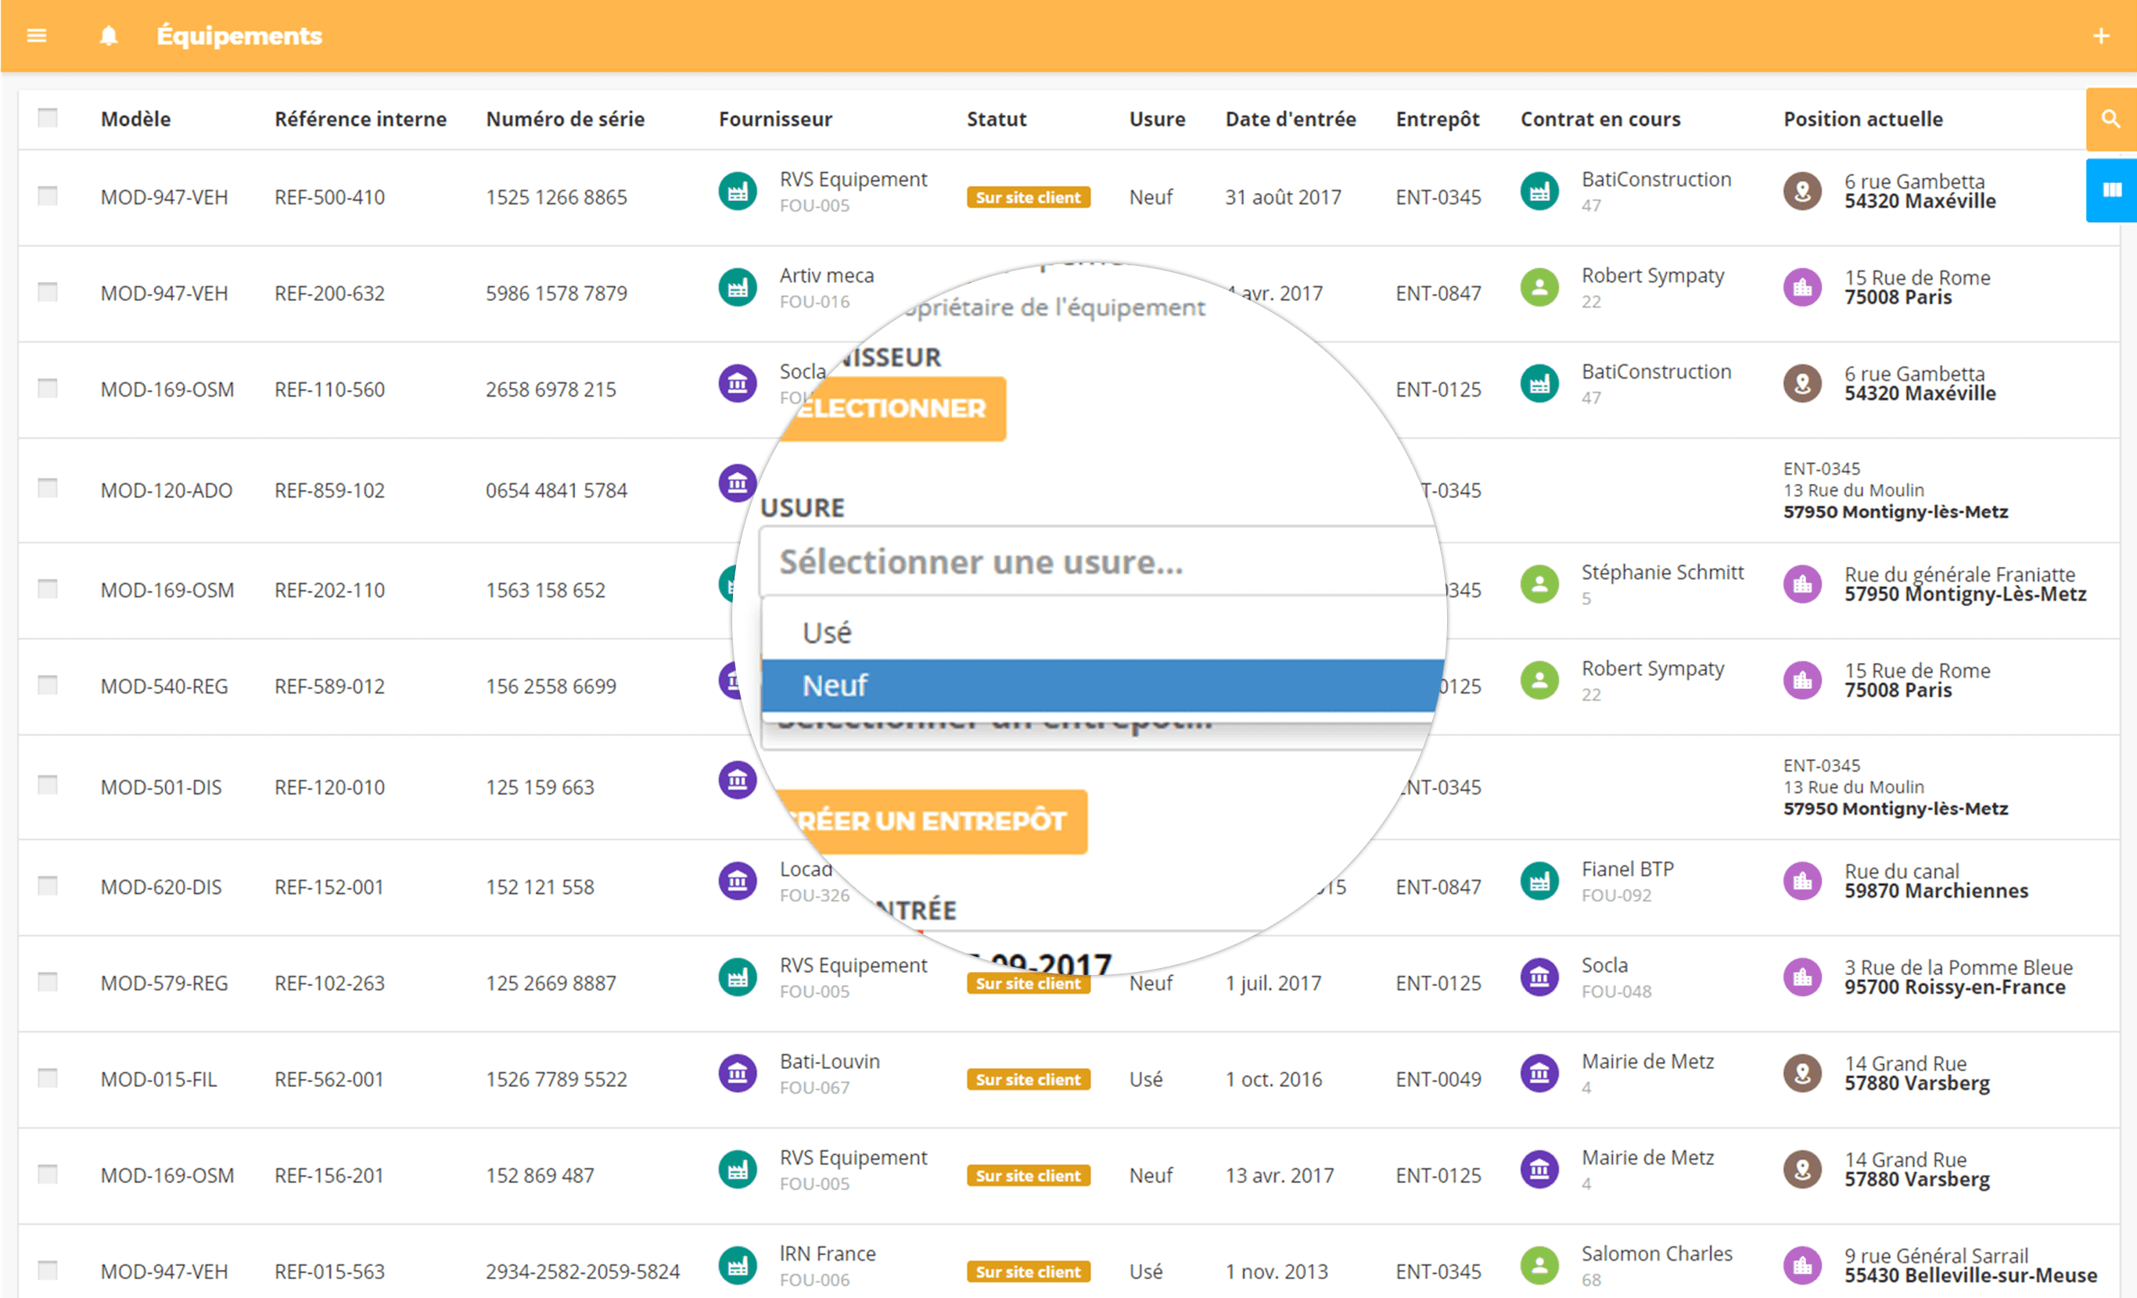Click Bati-Louvin supplier icon
Image resolution: width=2137 pixels, height=1298 pixels.
point(737,1074)
